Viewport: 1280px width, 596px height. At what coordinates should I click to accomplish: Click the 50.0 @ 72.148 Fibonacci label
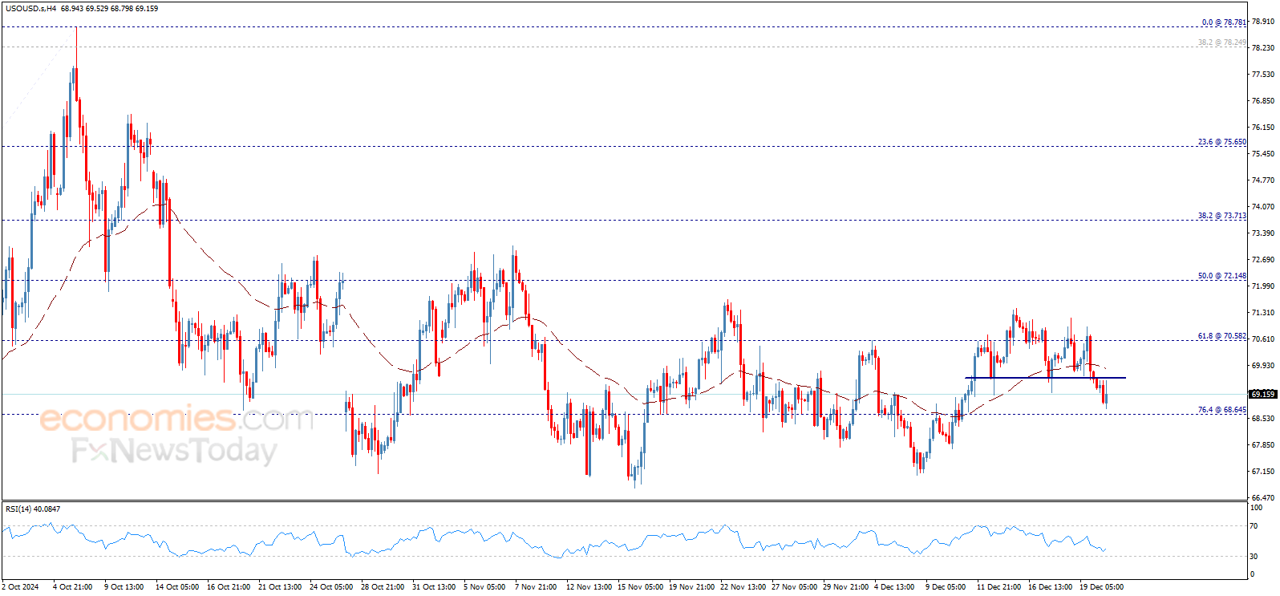pos(1222,276)
